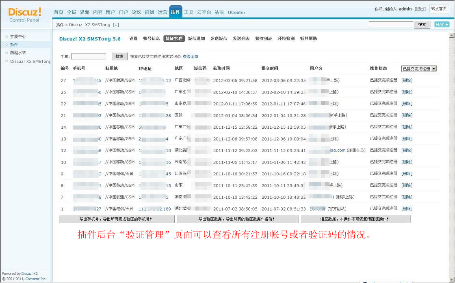This screenshot has height=283, width=455.
Task: Click the 2012-03-06 09:21:58 timestamp cell
Action: (235, 81)
